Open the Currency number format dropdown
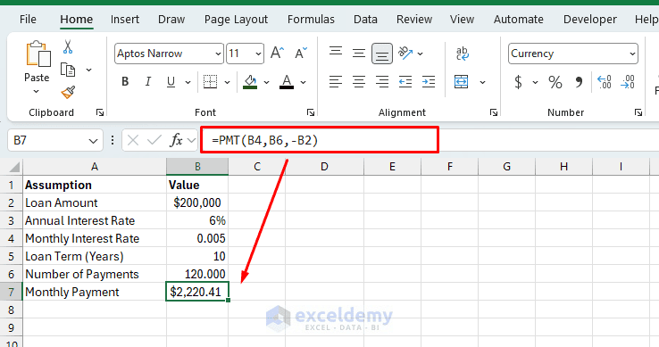659x347 pixels. pos(632,54)
